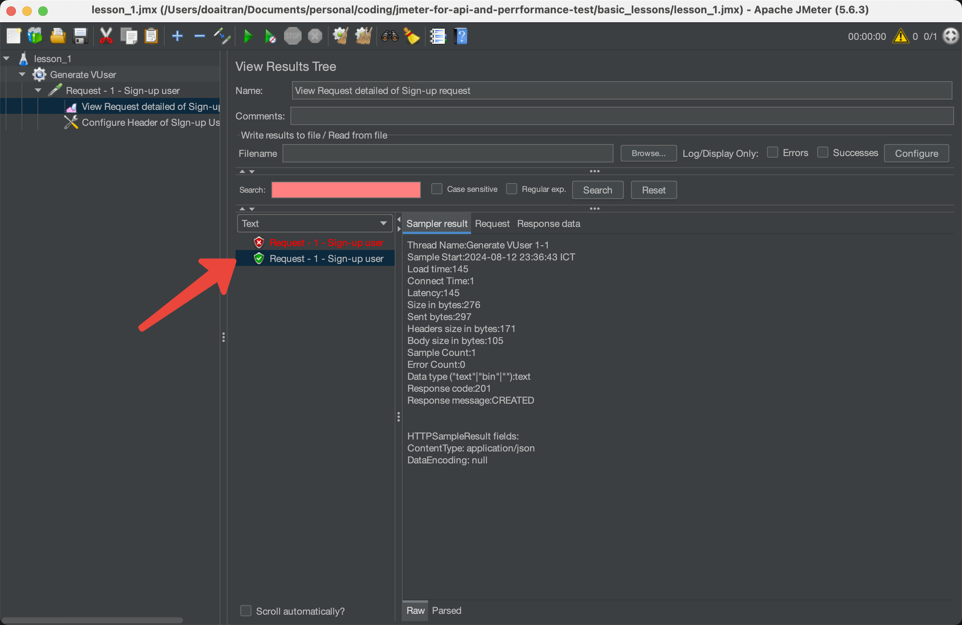This screenshot has width=962, height=625.
Task: Open the Templates toolbar icon
Action: point(35,36)
